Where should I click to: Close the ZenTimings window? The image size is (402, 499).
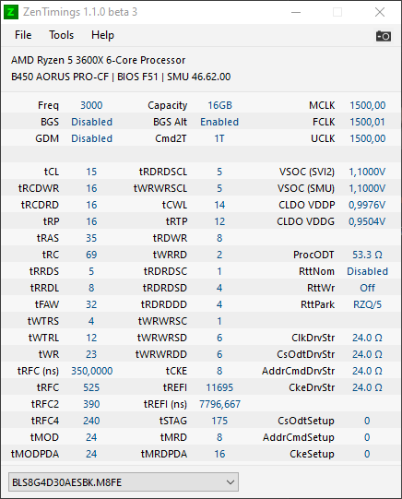pyautogui.click(x=380, y=12)
